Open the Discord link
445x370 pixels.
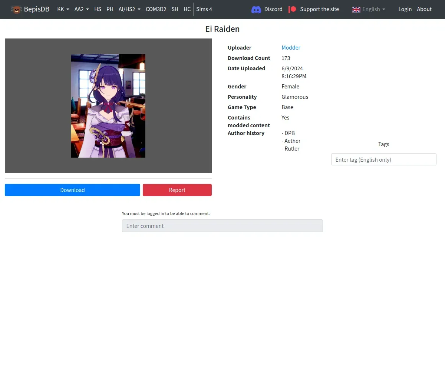click(273, 9)
